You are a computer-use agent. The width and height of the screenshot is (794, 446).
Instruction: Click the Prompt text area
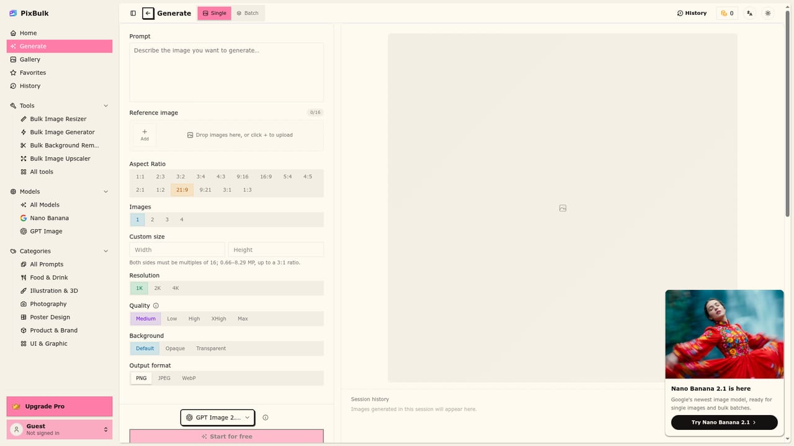point(226,72)
